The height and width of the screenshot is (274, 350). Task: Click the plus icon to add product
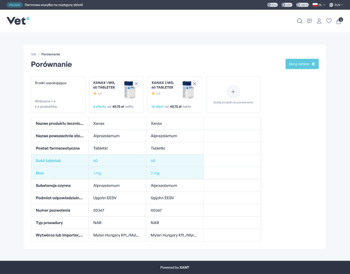pos(233,92)
